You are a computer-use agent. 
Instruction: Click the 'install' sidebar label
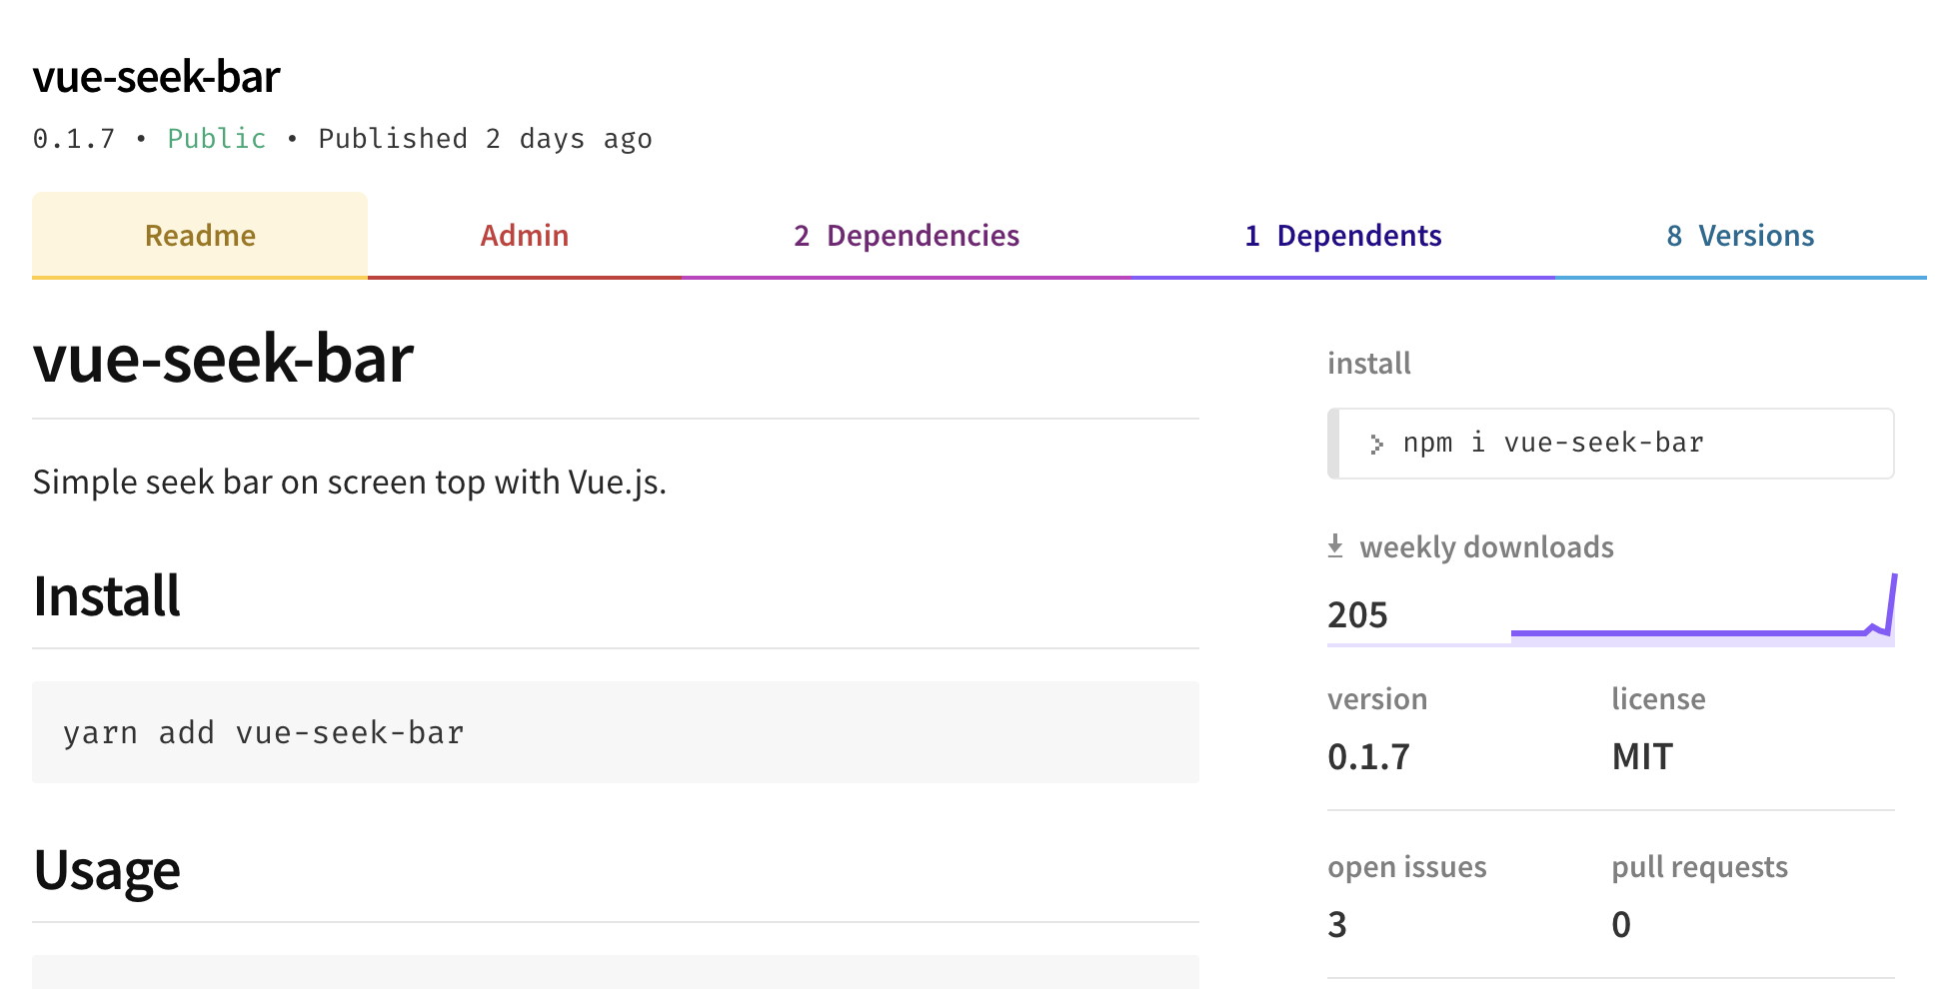(x=1369, y=364)
